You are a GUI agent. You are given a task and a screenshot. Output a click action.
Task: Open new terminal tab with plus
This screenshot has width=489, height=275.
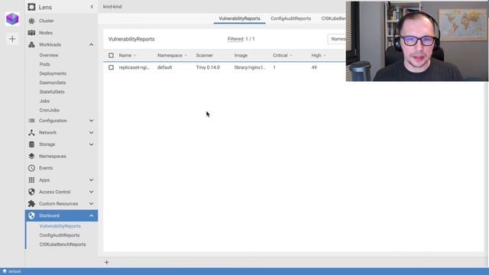[107, 263]
